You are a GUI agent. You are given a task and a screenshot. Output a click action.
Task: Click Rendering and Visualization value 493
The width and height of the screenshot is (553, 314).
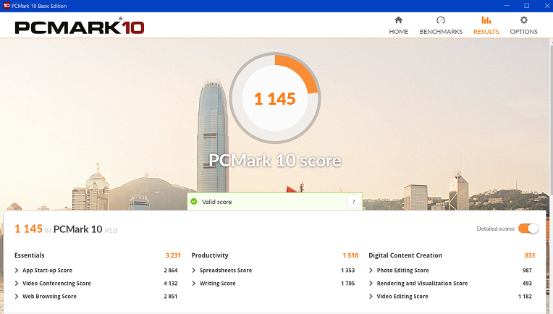[527, 284]
